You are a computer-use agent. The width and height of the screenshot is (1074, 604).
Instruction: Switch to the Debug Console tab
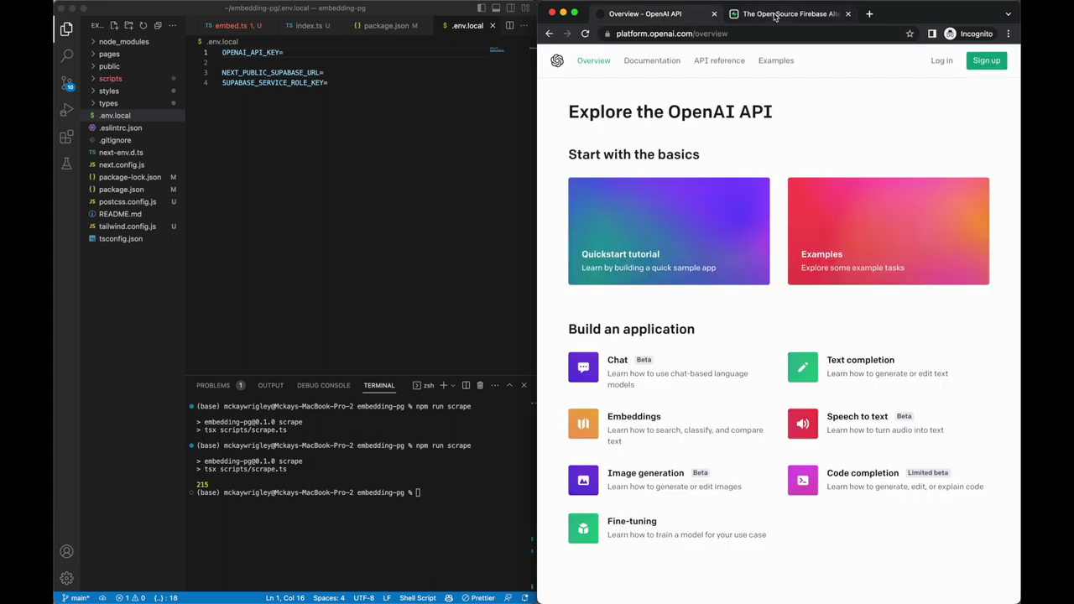point(323,385)
